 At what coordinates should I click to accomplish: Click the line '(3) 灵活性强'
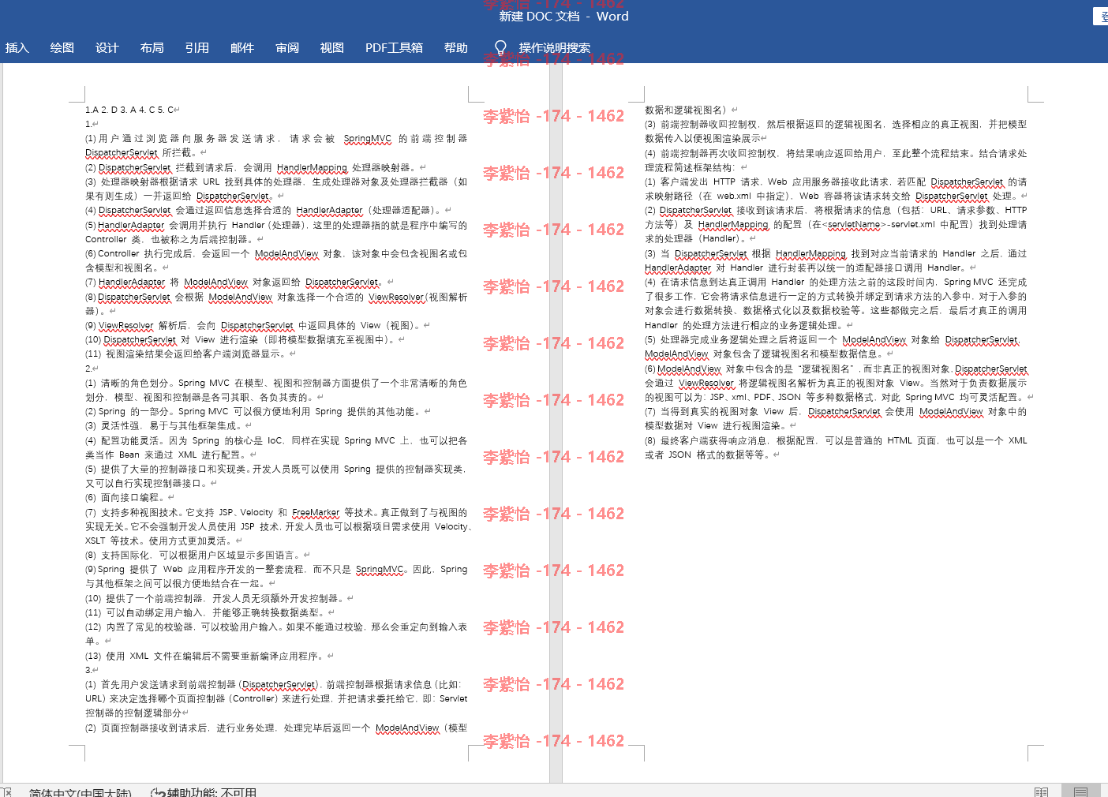pyautogui.click(x=164, y=425)
